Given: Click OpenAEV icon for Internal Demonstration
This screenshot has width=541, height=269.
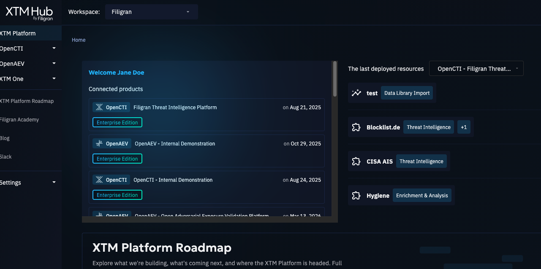Looking at the screenshot, I should point(100,144).
